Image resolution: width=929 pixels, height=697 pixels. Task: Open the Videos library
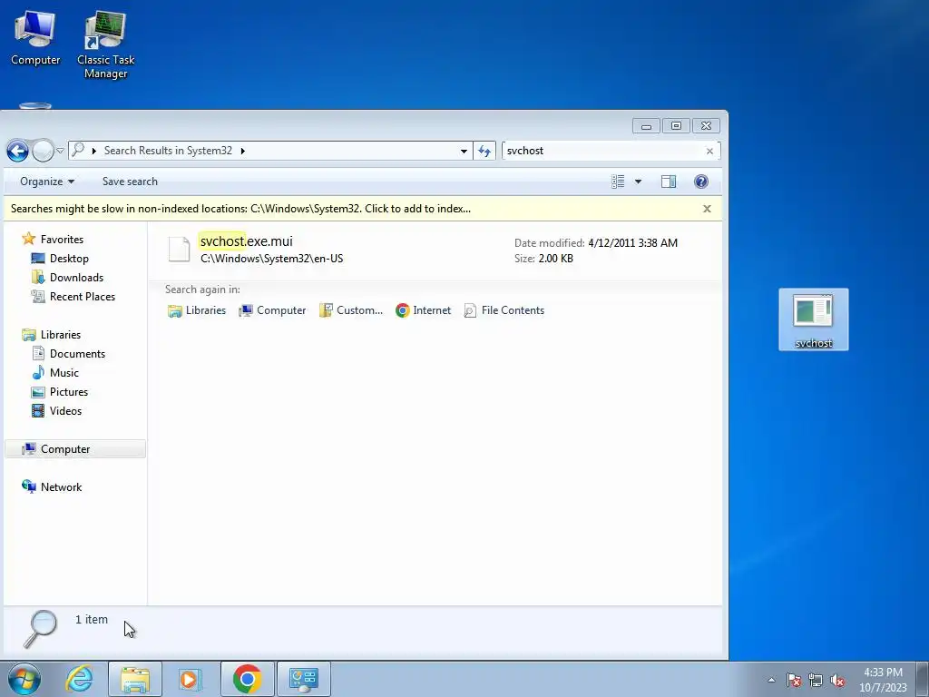click(x=65, y=411)
